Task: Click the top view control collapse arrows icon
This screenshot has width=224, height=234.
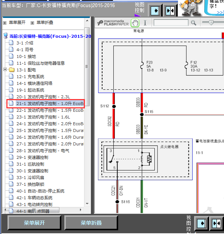Action: 170,10
